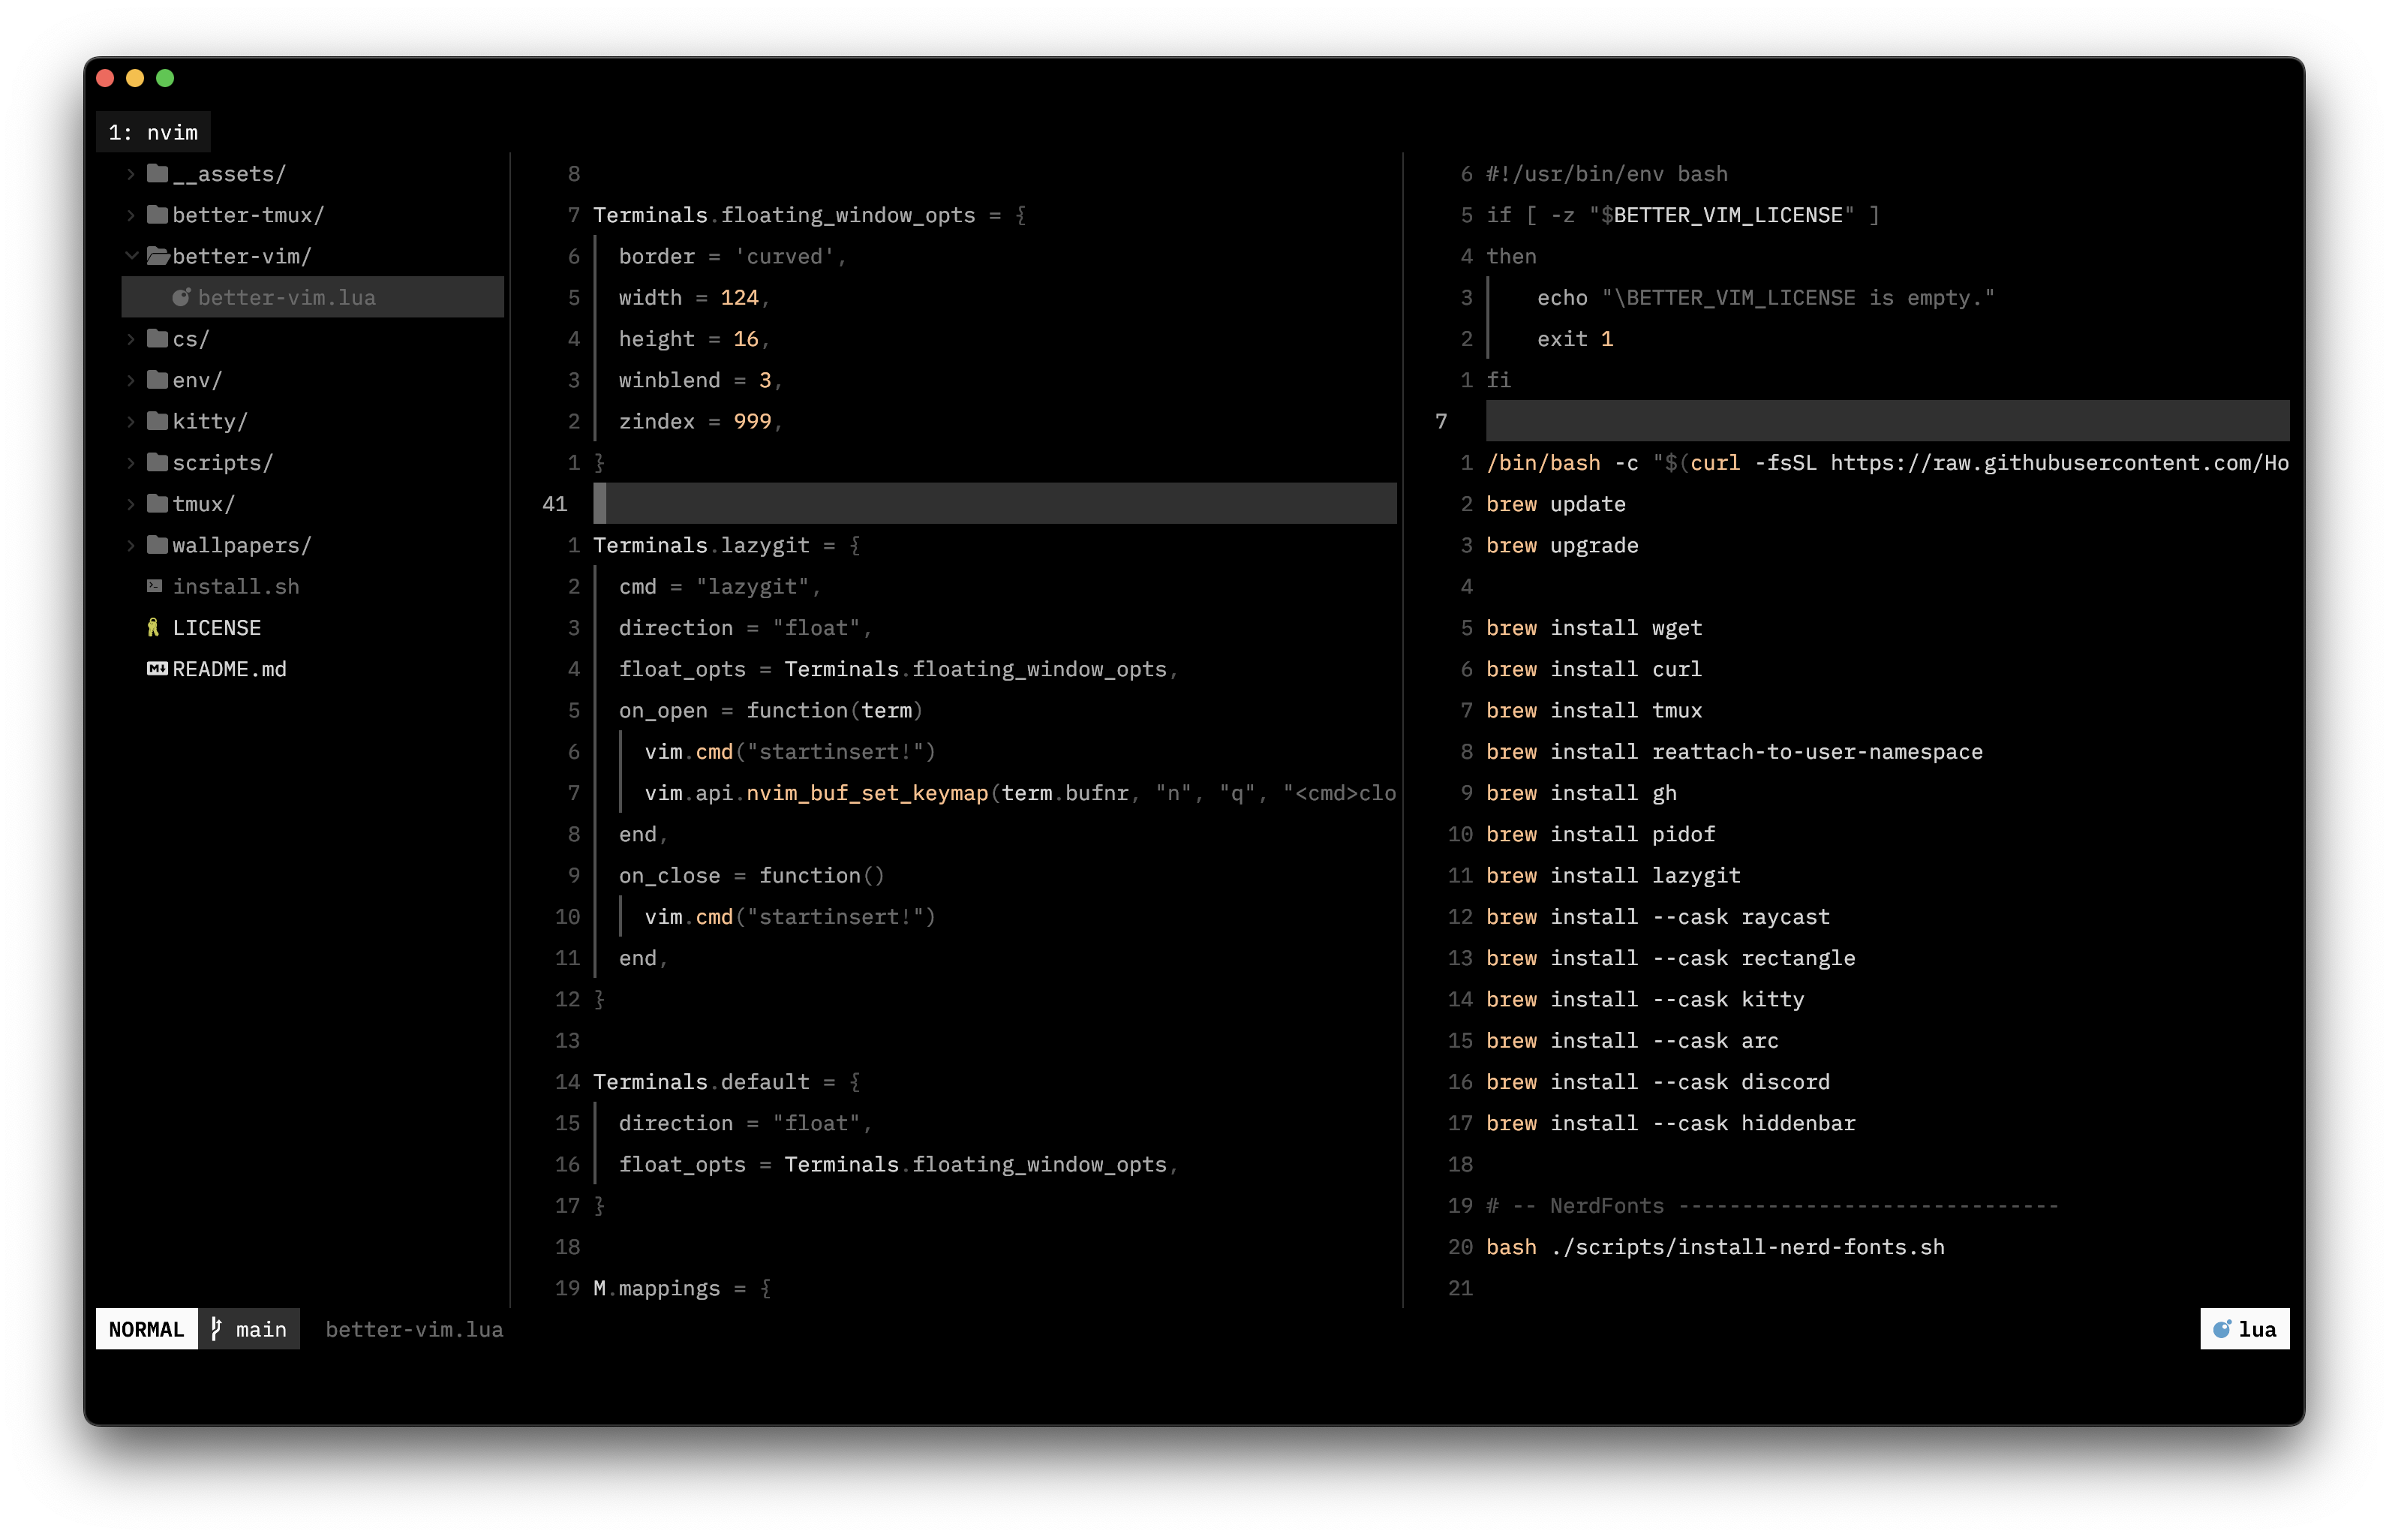Click the scripts folder icon
This screenshot has width=2389, height=1537.
pos(157,462)
